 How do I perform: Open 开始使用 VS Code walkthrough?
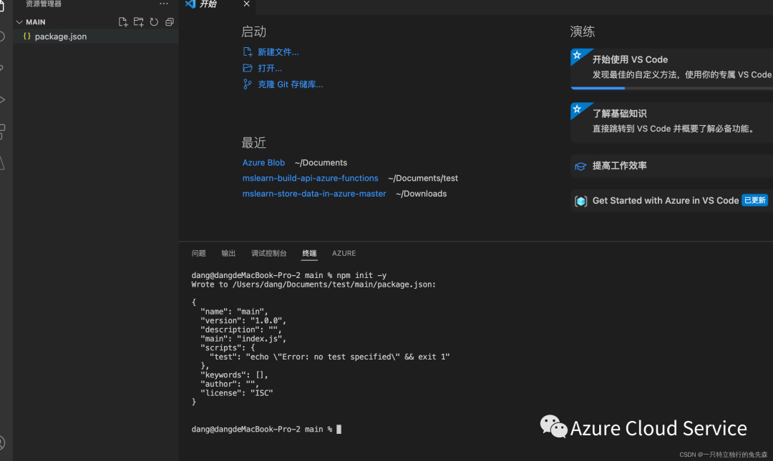click(x=671, y=69)
